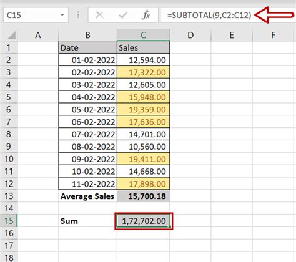Image resolution: width=296 pixels, height=262 pixels.
Task: Click the cell with date 03-02-2022
Action: pos(88,85)
